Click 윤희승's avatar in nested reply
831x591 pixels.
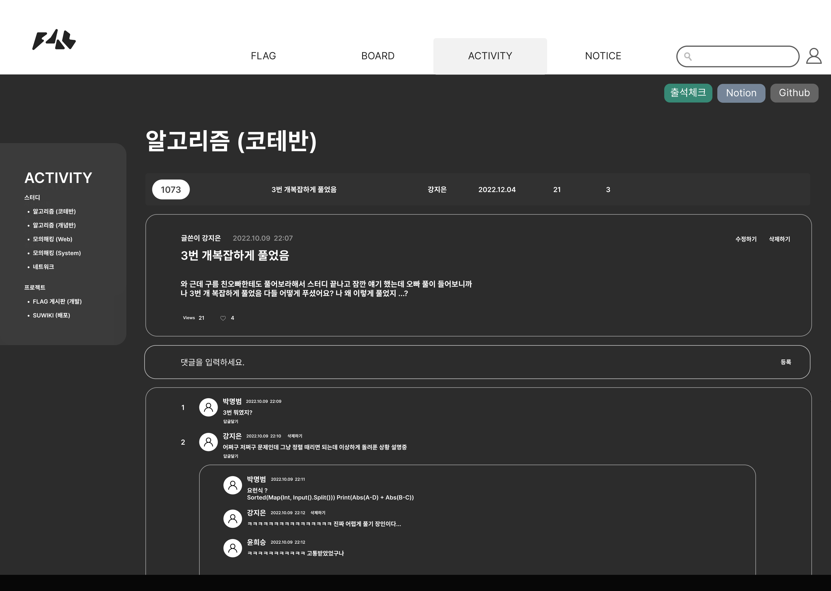233,548
